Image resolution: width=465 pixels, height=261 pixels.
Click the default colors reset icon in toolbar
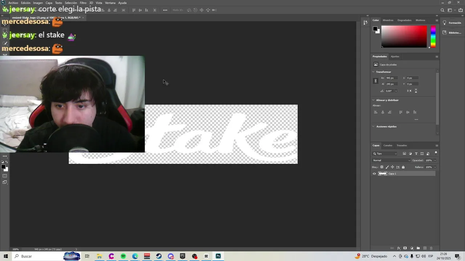pyautogui.click(x=2, y=162)
